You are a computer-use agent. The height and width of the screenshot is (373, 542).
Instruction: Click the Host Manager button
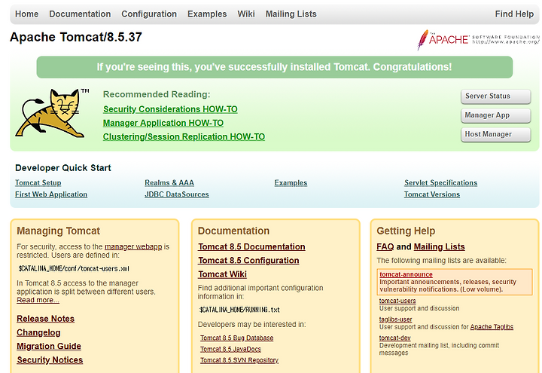tap(495, 134)
